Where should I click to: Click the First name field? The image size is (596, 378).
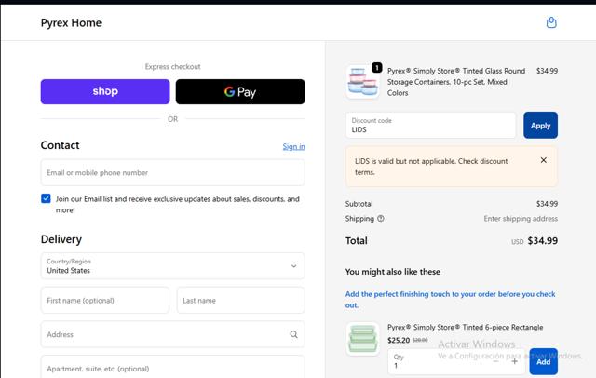[x=105, y=300]
